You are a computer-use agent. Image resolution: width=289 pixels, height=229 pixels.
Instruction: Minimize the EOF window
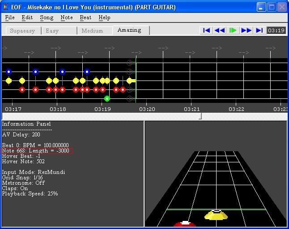click(x=261, y=7)
